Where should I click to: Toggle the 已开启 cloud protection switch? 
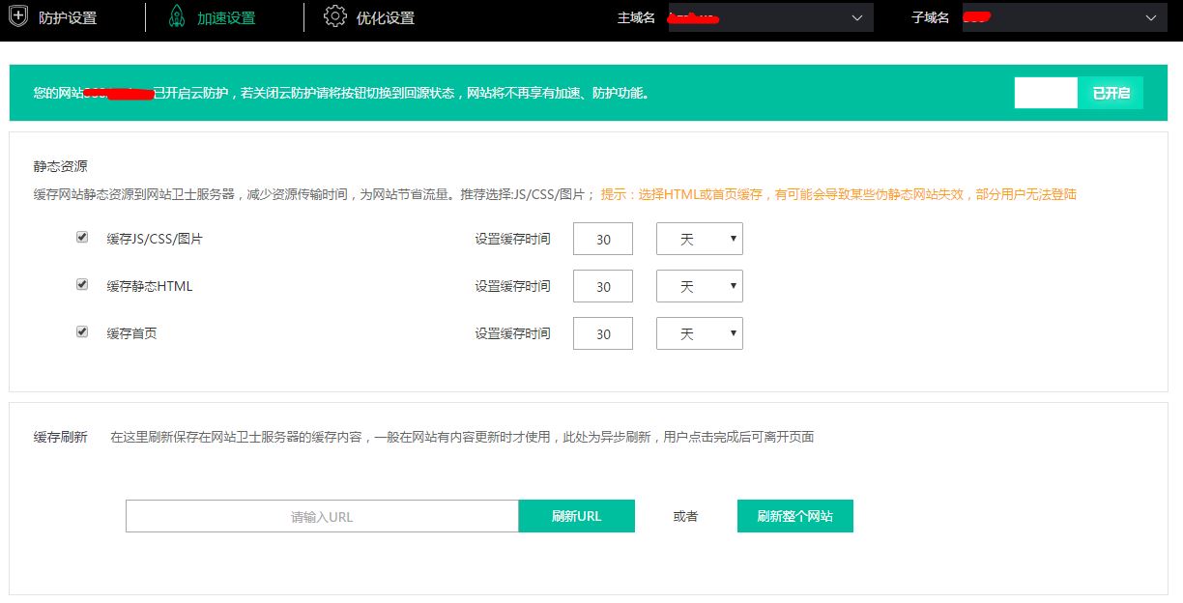(x=1078, y=93)
